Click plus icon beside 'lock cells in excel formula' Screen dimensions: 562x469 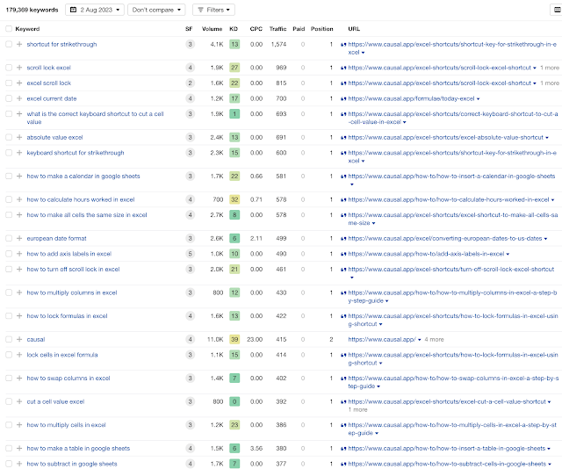point(19,355)
